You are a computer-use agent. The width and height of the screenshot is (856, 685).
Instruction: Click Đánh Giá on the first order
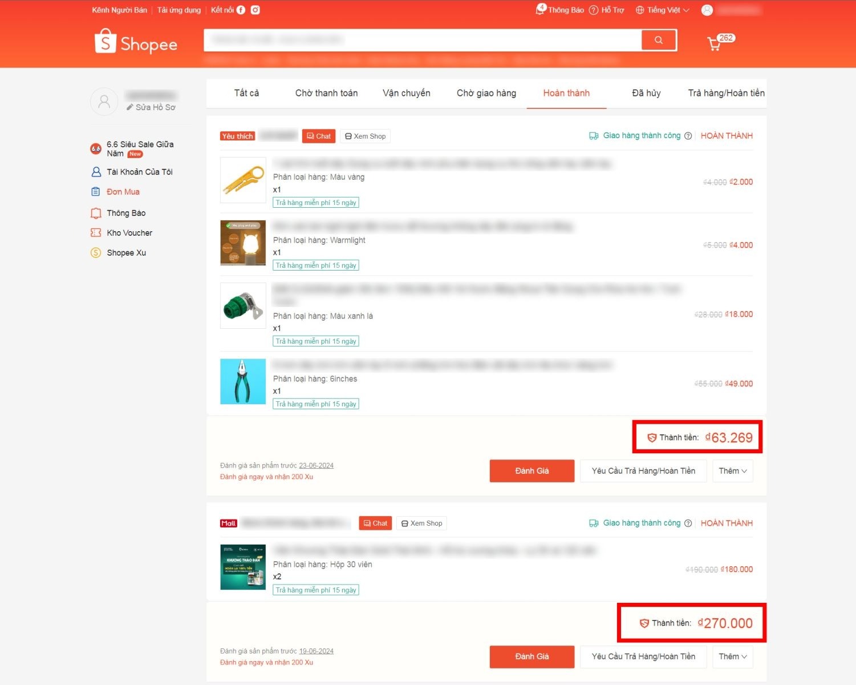click(x=532, y=470)
